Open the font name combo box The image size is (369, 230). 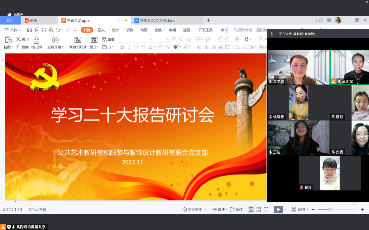135,39
